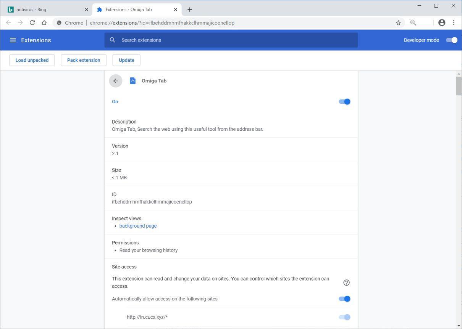Navigate back with browser back arrow
The image size is (462, 329).
pos(8,23)
